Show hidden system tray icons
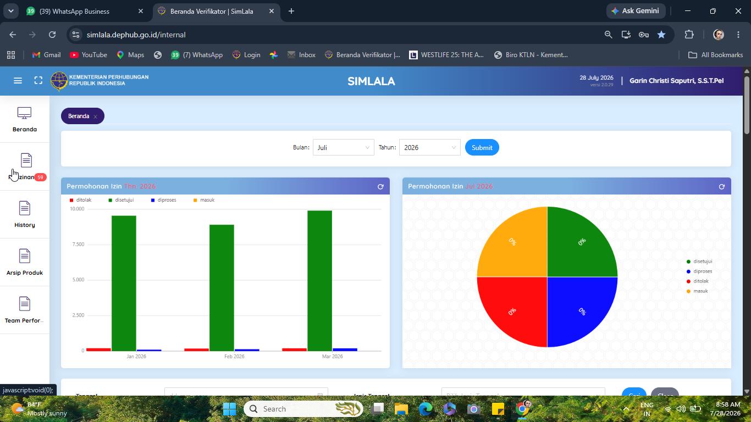The height and width of the screenshot is (422, 751). (626, 409)
